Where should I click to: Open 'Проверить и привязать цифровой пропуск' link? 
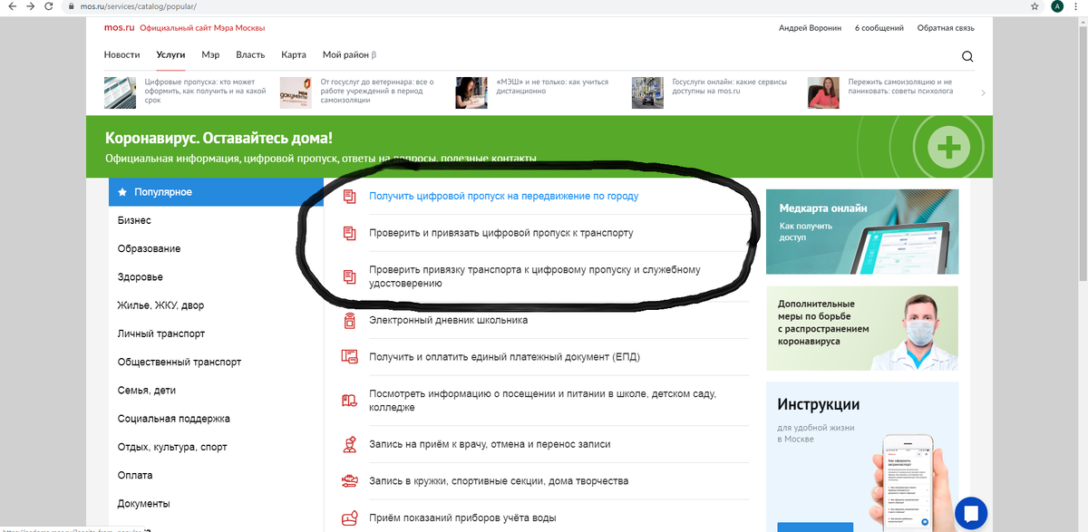click(500, 233)
